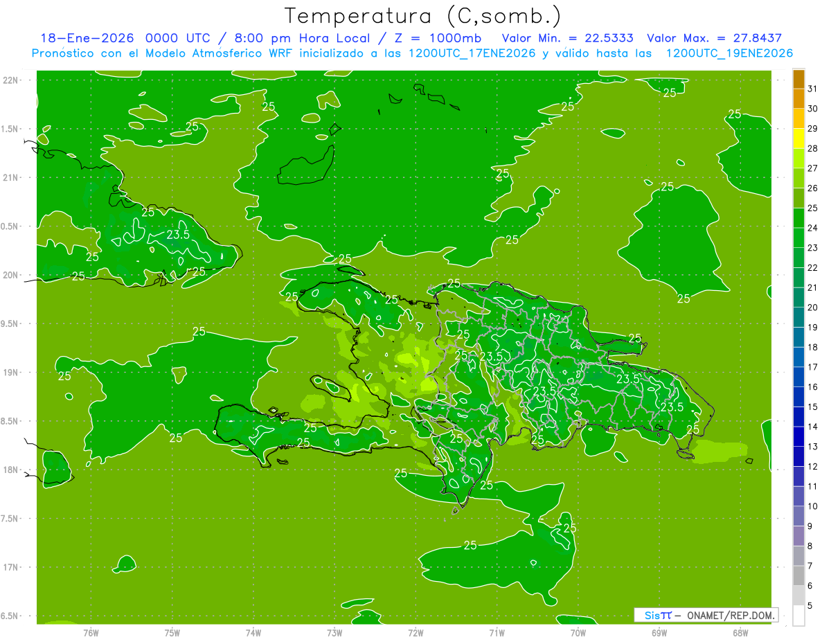This screenshot has height=642, width=831.
Task: Click the "72W" longitude label
Action: click(x=415, y=632)
